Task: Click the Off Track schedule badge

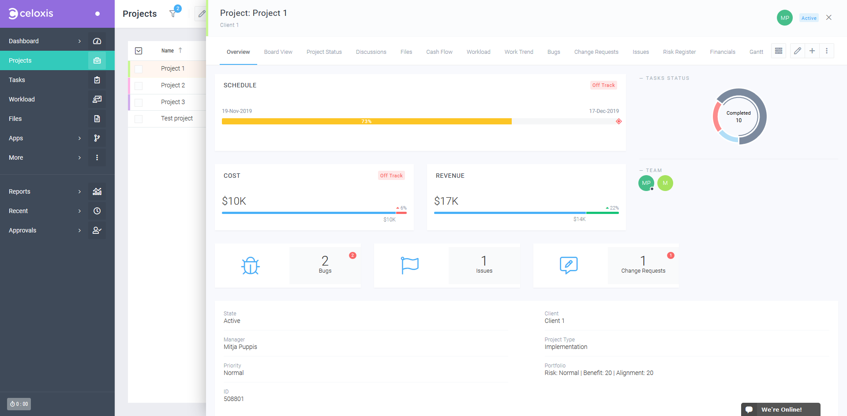Action: click(x=603, y=85)
